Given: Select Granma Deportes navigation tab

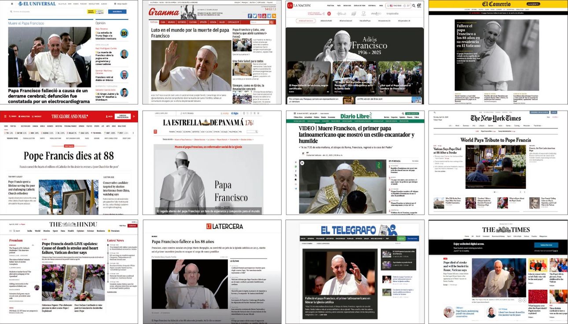Looking at the screenshot, I should [182, 22].
